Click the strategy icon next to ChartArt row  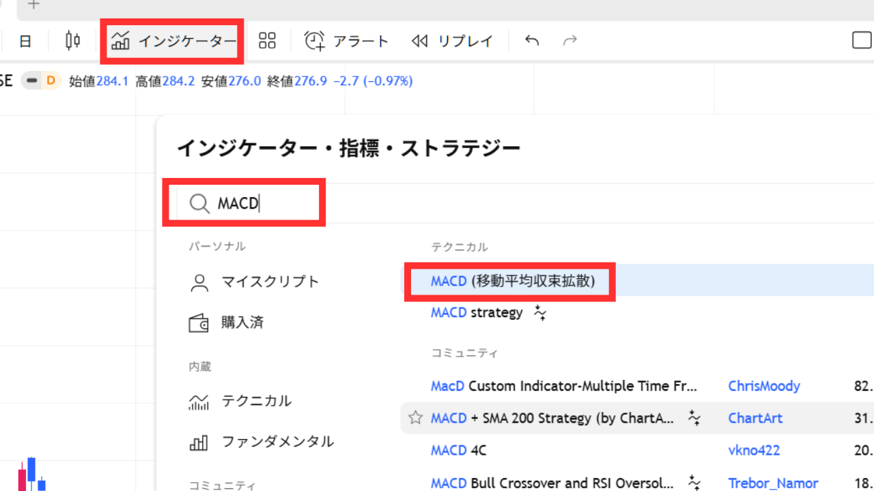coord(694,418)
